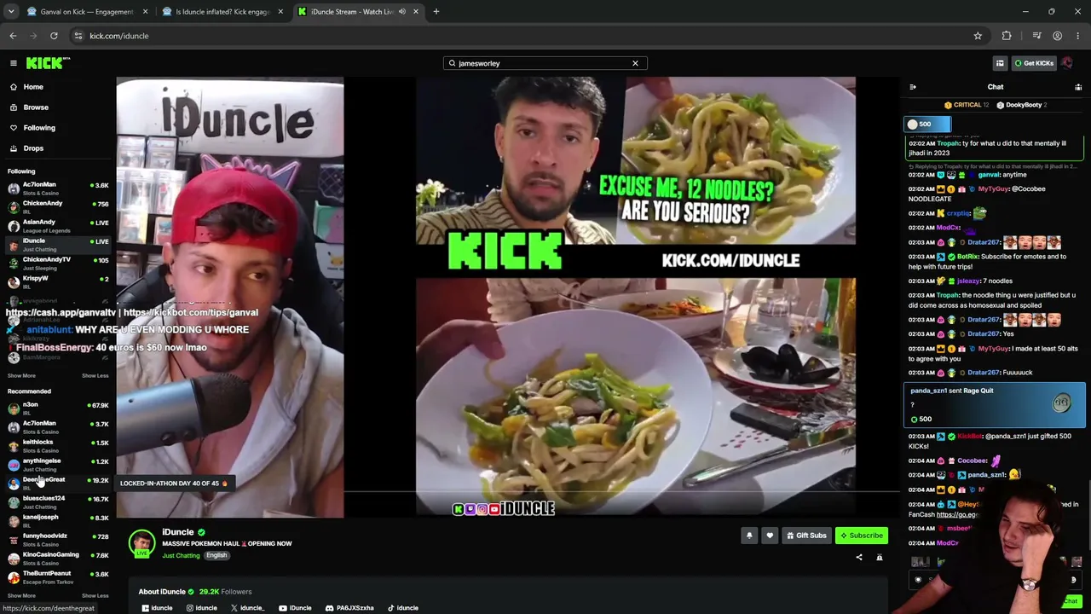
Task: Collapse Recommended list with Show Less
Action: point(95,596)
